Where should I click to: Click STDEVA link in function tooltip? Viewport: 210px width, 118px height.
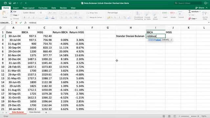click(x=152, y=40)
